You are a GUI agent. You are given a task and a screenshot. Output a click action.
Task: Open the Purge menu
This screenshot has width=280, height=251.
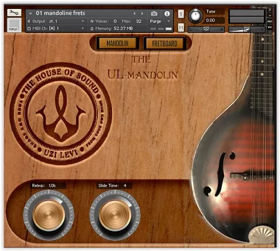(x=160, y=21)
